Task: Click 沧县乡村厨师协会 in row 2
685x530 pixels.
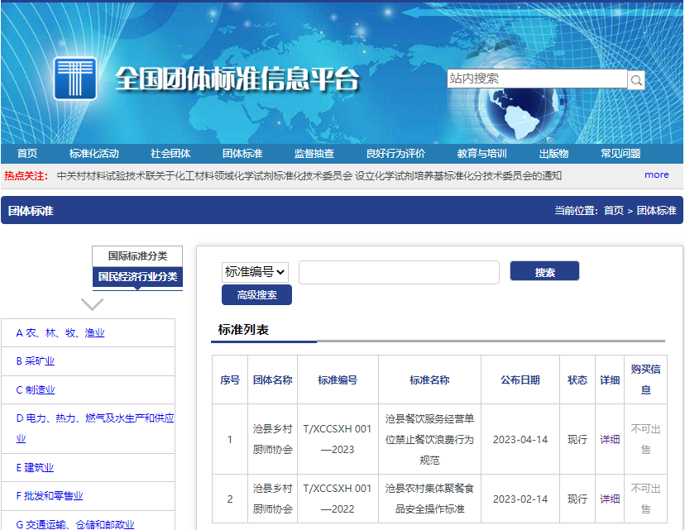Action: tap(272, 499)
